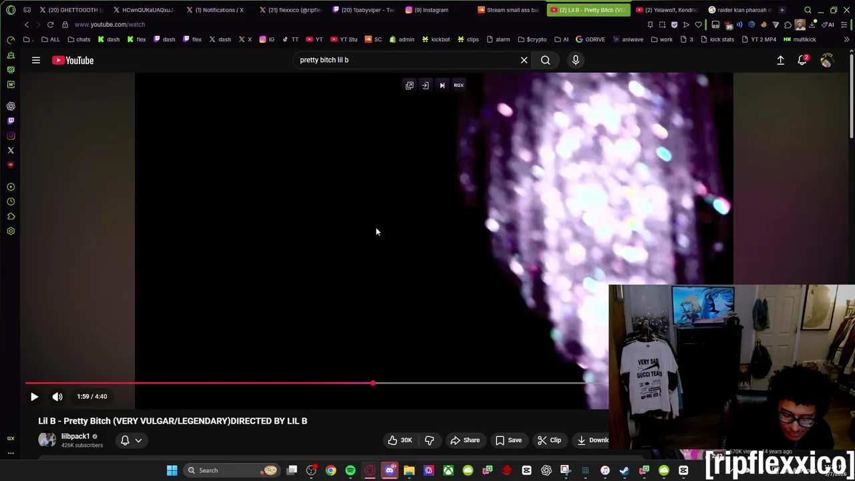Image resolution: width=855 pixels, height=481 pixels.
Task: Switch to the Yelawolf, Kendrick tab
Action: pyautogui.click(x=666, y=10)
